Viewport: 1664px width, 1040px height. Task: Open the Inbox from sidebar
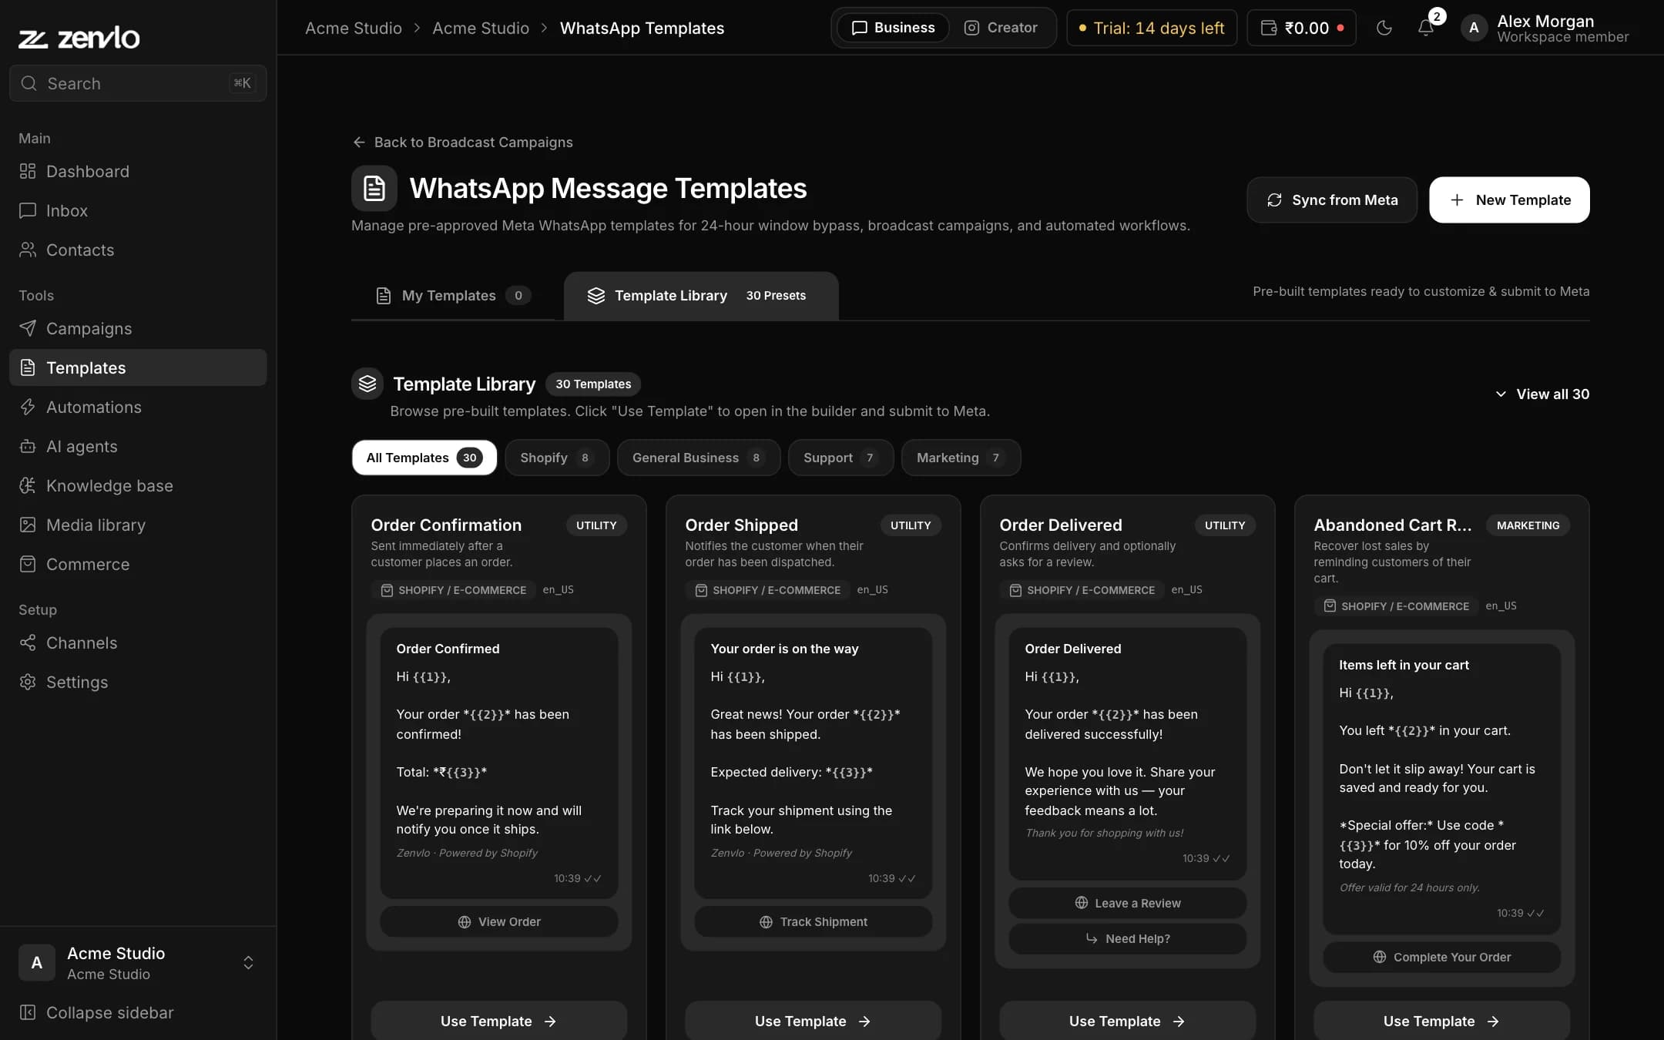point(138,210)
